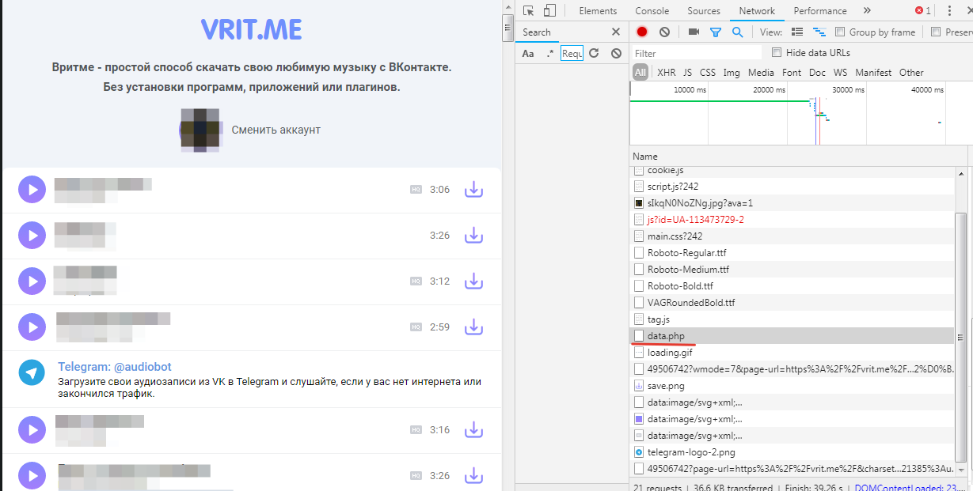Download the 3:12 track
Image resolution: width=973 pixels, height=491 pixels.
tap(473, 281)
